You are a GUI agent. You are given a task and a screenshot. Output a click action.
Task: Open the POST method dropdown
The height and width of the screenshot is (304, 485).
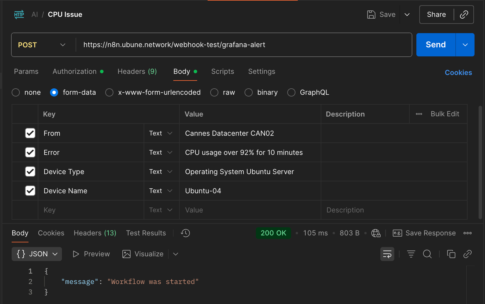42,45
